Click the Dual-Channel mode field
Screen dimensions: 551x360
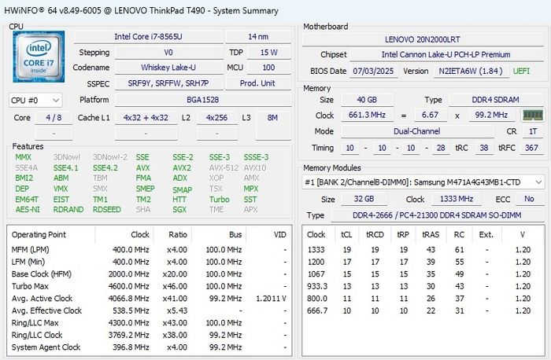tap(416, 131)
